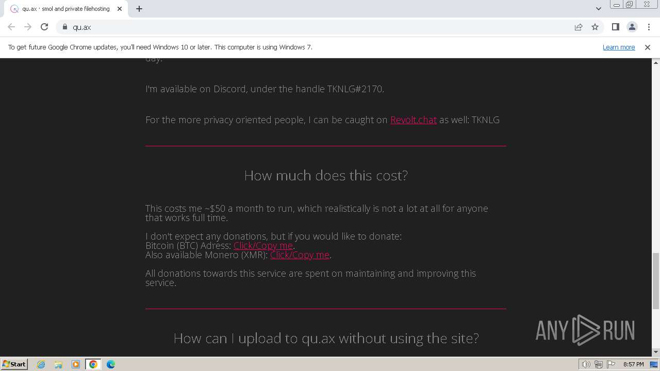Viewport: 660px width, 371px height.
Task: Close the qu.ax tab
Action: pos(120,9)
